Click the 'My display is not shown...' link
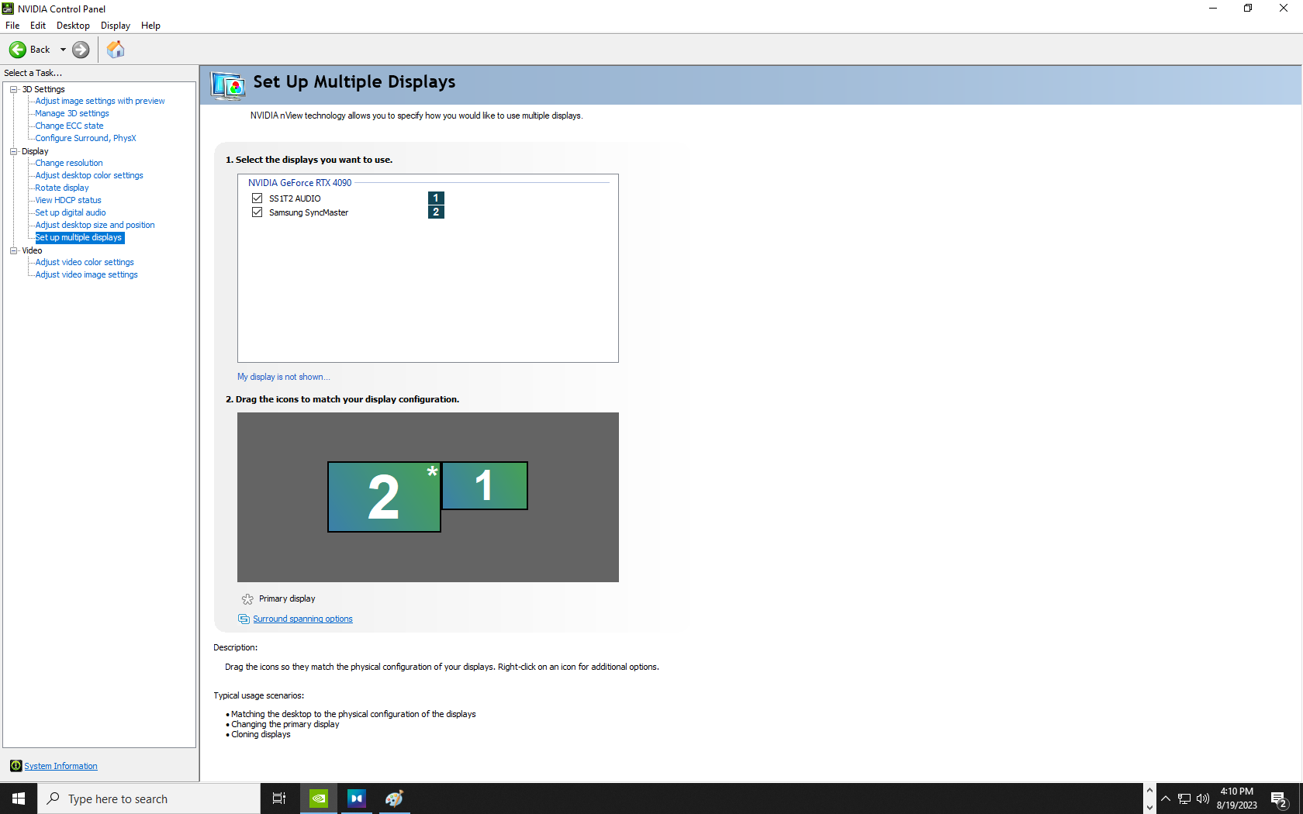 [283, 377]
